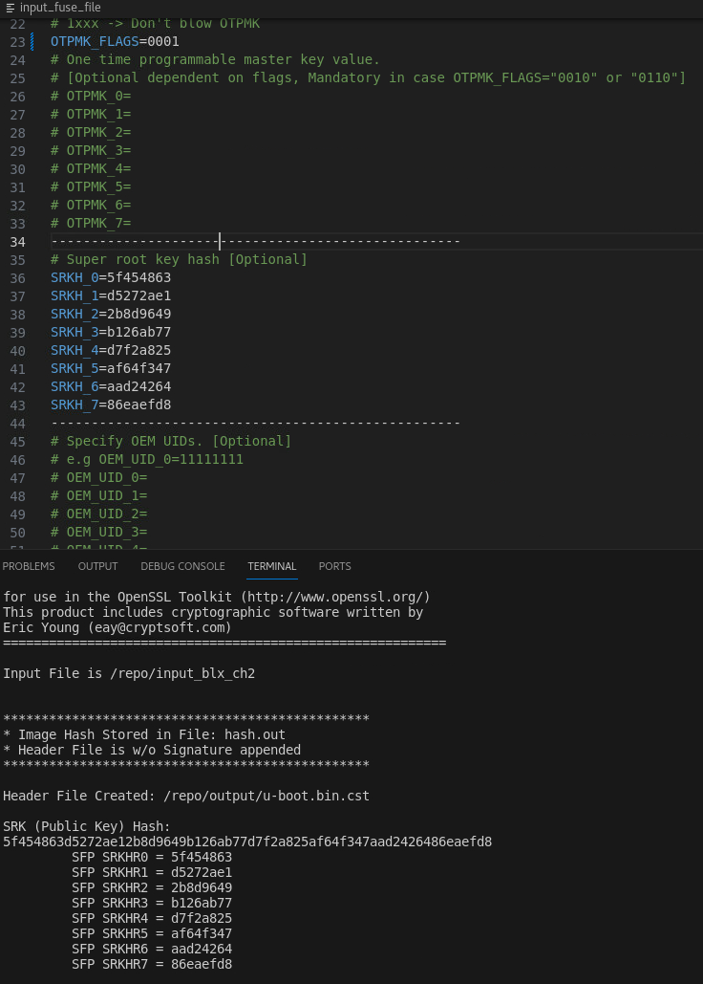
Task: Click the SRKH_1=d5272ae1 line
Action: tap(111, 295)
